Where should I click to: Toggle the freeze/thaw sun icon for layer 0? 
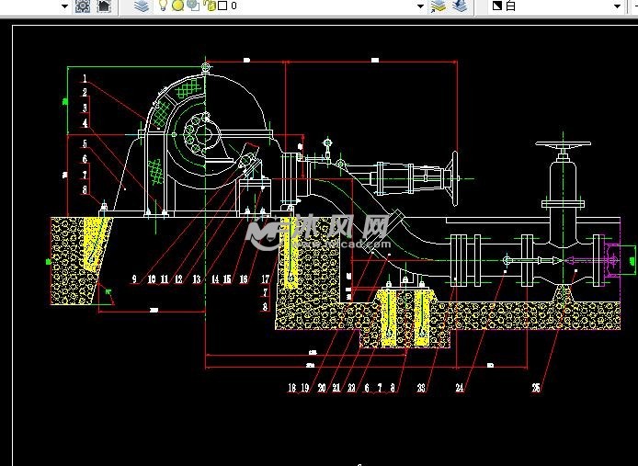point(177,6)
